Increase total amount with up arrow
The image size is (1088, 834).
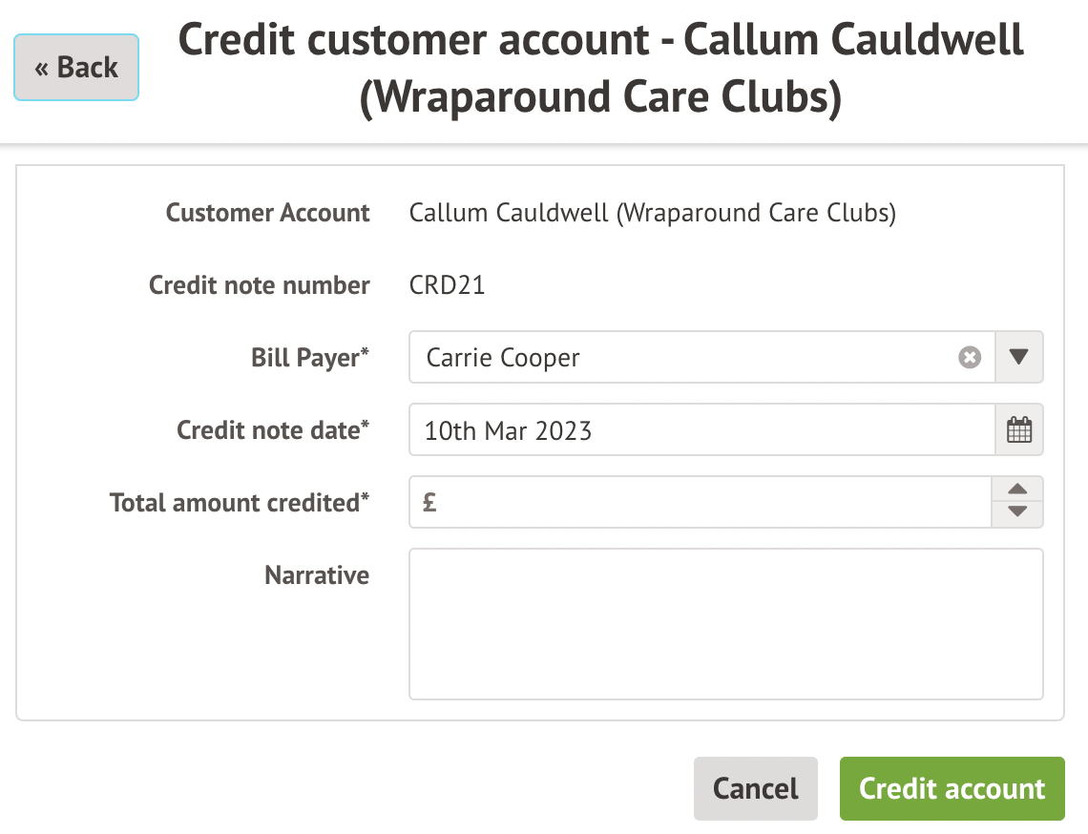click(x=1018, y=490)
